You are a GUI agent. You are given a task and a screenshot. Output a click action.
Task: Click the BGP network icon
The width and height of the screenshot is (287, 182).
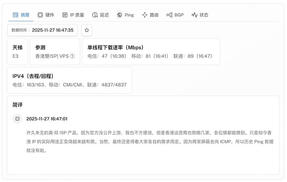[x=169, y=15]
